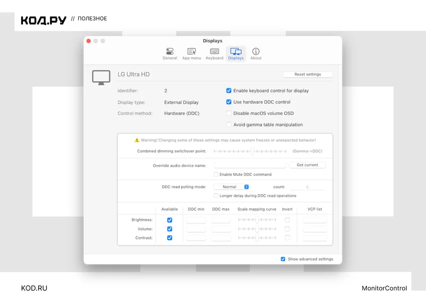Click the LG Ultra HD display name
This screenshot has height=303, width=426.
tap(133, 75)
